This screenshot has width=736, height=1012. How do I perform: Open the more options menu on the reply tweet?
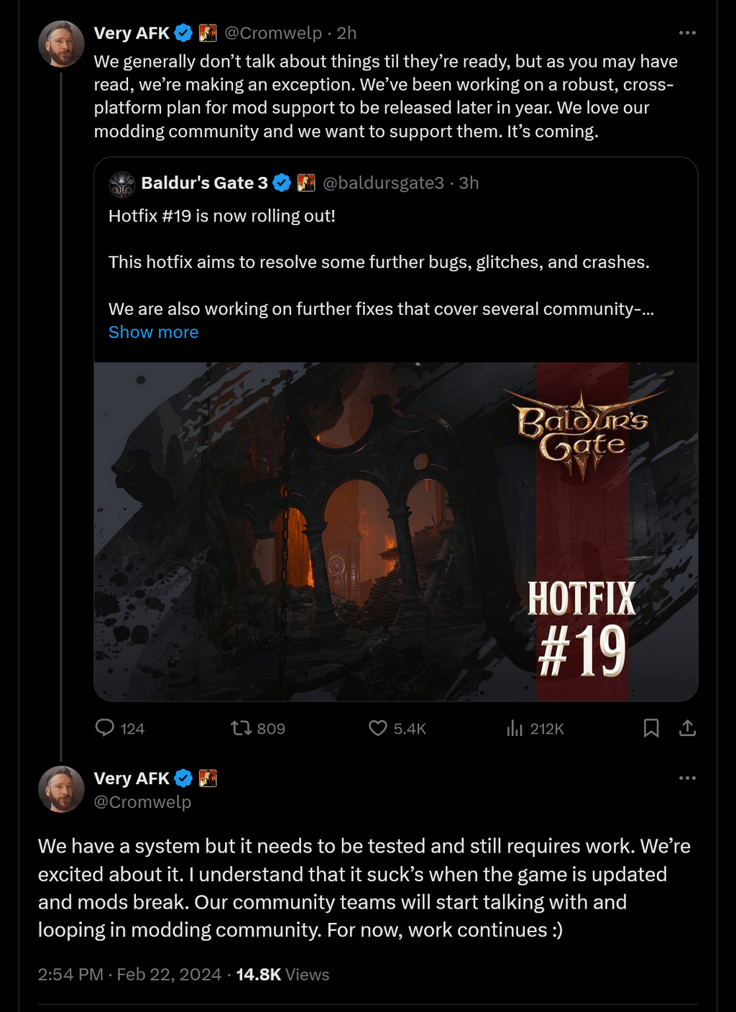click(x=688, y=778)
